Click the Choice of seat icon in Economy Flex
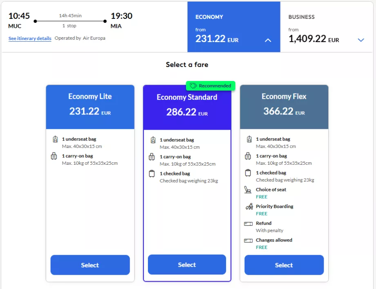This screenshot has height=289, width=376. pyautogui.click(x=248, y=190)
